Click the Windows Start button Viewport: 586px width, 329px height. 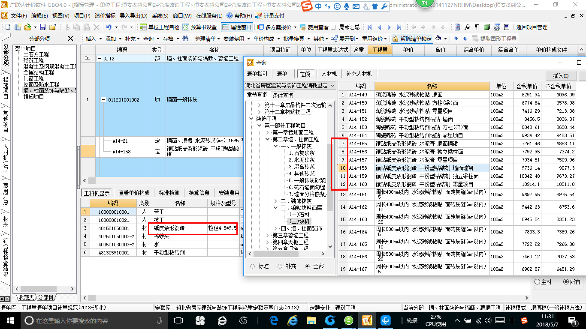[9, 320]
